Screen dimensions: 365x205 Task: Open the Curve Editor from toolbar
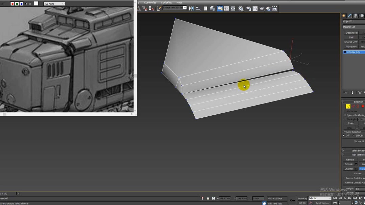coord(226,8)
